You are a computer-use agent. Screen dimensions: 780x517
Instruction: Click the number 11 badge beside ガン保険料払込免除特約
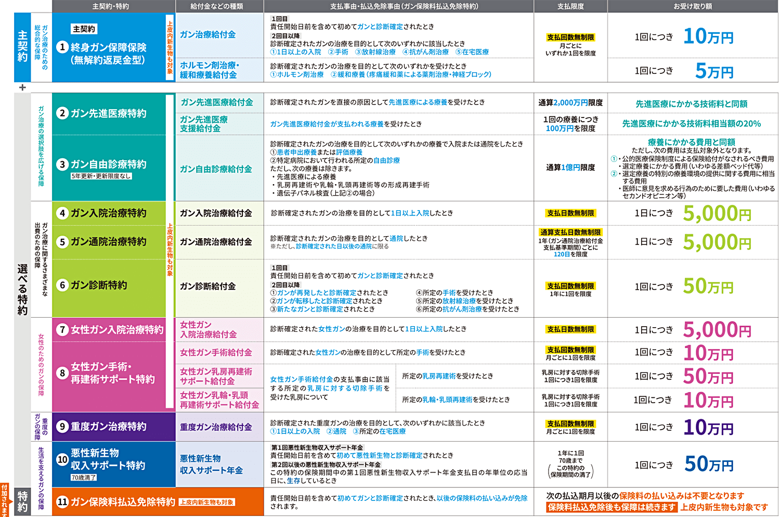click(x=62, y=502)
